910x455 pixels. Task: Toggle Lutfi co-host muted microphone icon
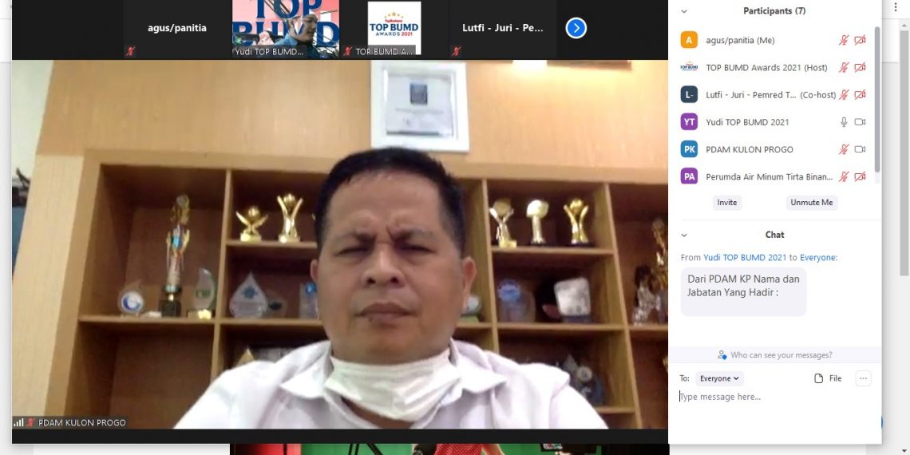click(x=844, y=95)
